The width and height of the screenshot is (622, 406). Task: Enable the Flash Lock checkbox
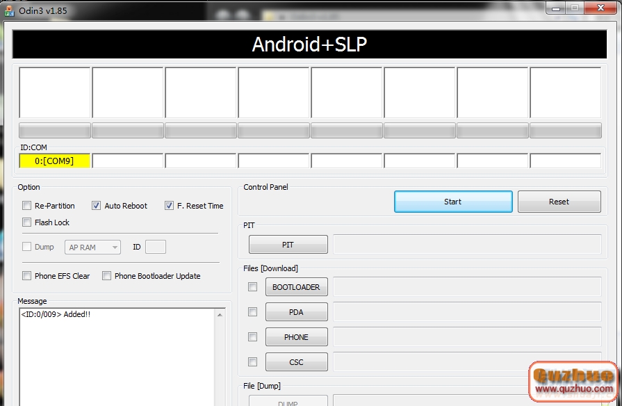(26, 222)
